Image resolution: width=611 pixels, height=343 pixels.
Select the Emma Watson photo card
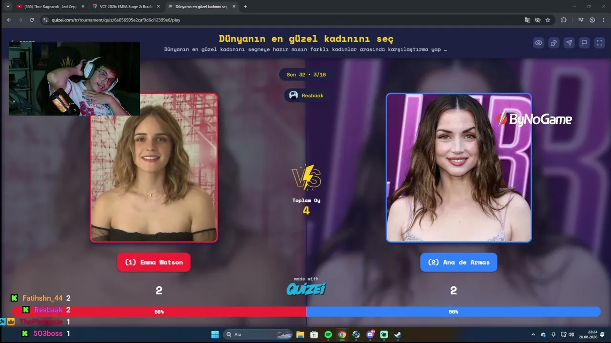[154, 168]
